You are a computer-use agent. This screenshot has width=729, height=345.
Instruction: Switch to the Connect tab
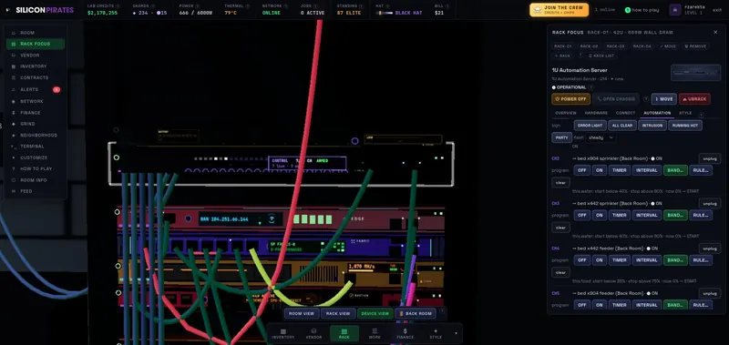pyautogui.click(x=625, y=113)
